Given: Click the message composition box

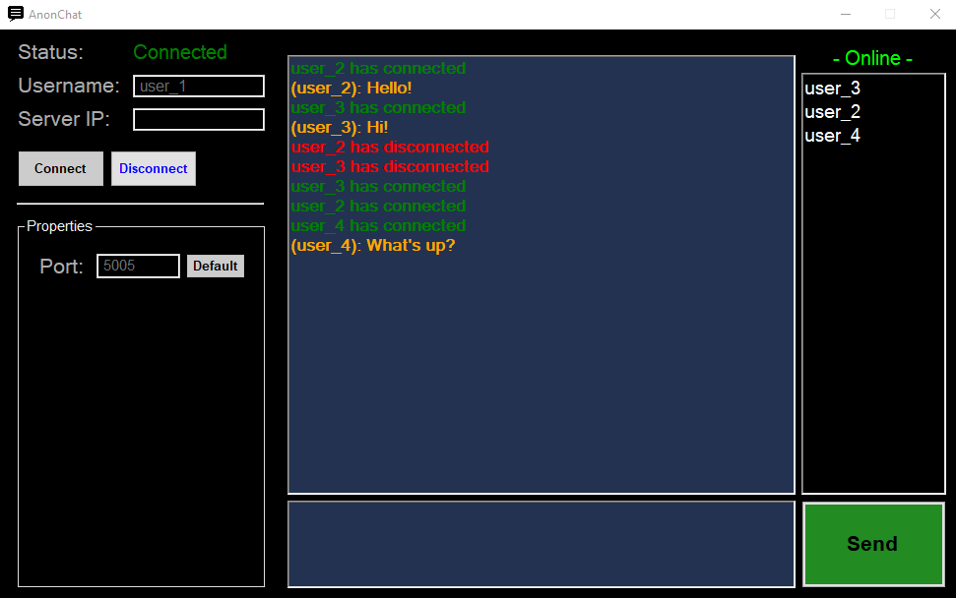Looking at the screenshot, I should tap(541, 544).
